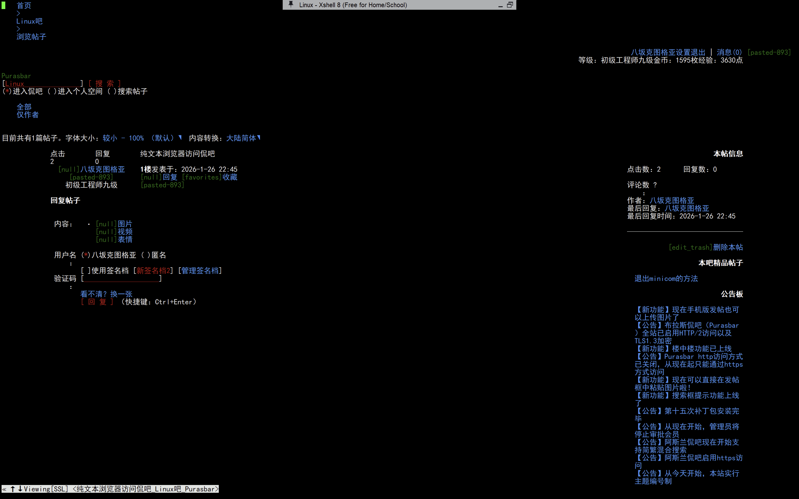Image resolution: width=799 pixels, height=499 pixels.
Task: Click the restore window icon in title bar
Action: point(510,5)
